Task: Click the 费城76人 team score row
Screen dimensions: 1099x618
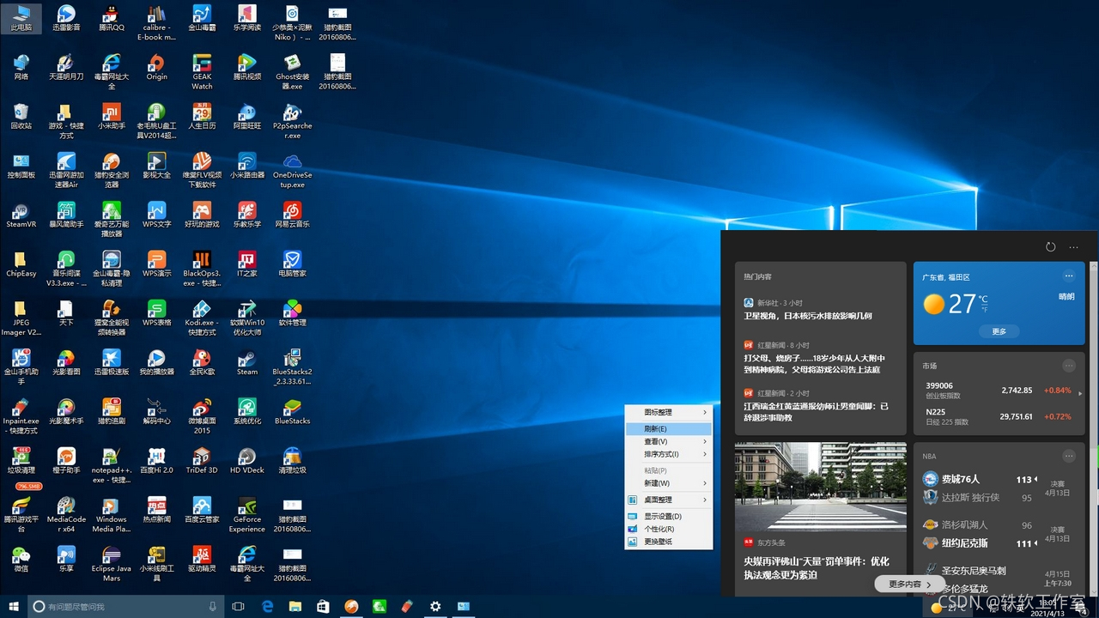Action: [979, 479]
